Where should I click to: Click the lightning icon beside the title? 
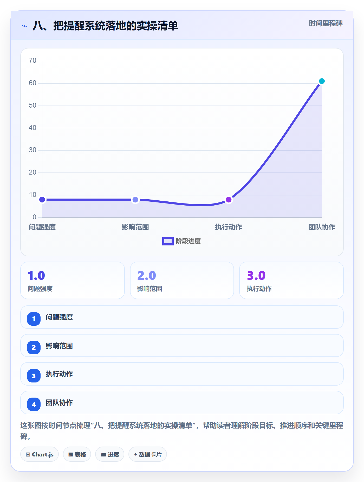[25, 26]
